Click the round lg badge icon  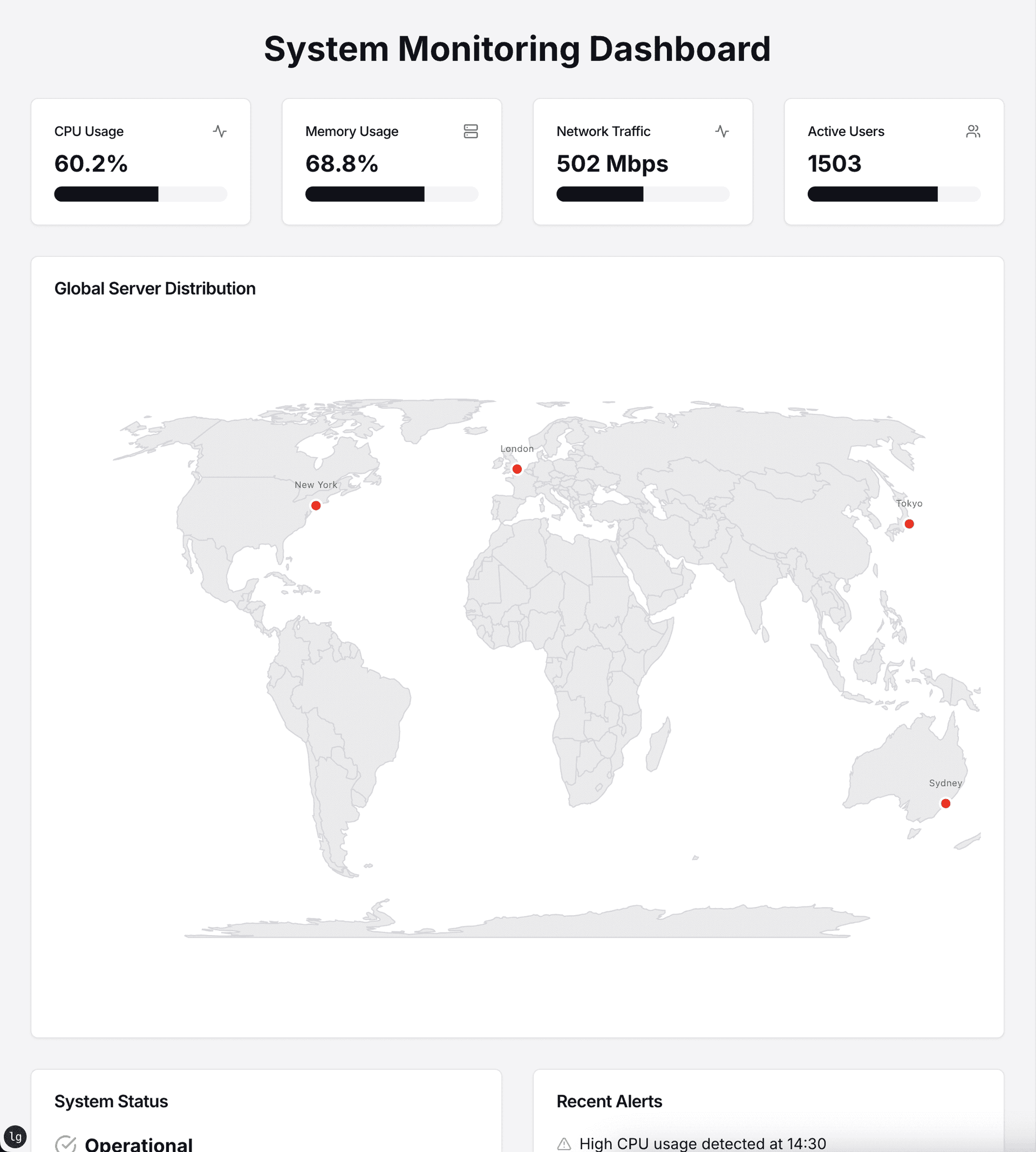click(x=15, y=1137)
